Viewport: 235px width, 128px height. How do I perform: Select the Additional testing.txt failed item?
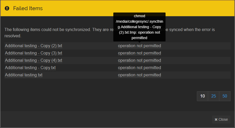point(24,75)
